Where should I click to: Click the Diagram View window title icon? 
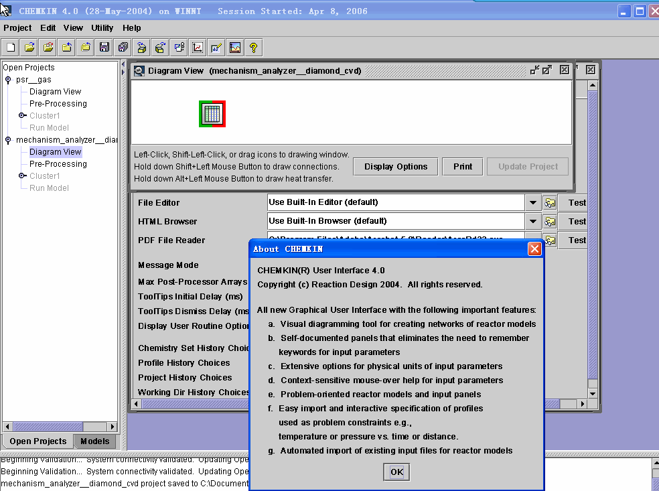coord(139,70)
